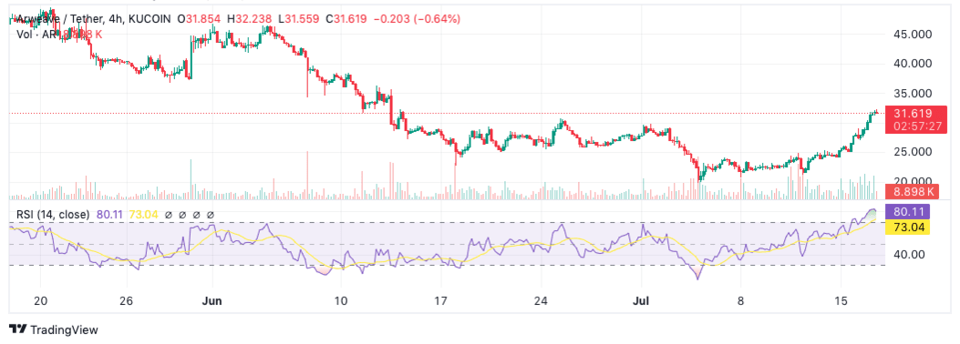Click the 20.000 price axis label
This screenshot has width=960, height=344.
[x=913, y=181]
